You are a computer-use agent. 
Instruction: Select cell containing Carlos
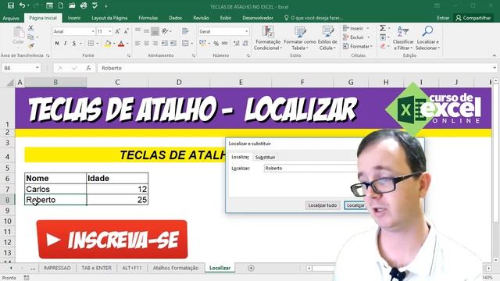point(55,189)
